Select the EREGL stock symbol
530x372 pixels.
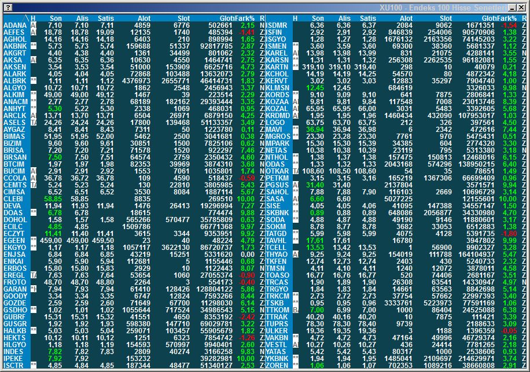pos(14,275)
